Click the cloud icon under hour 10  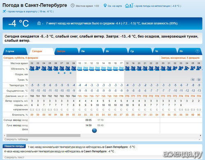(80, 68)
